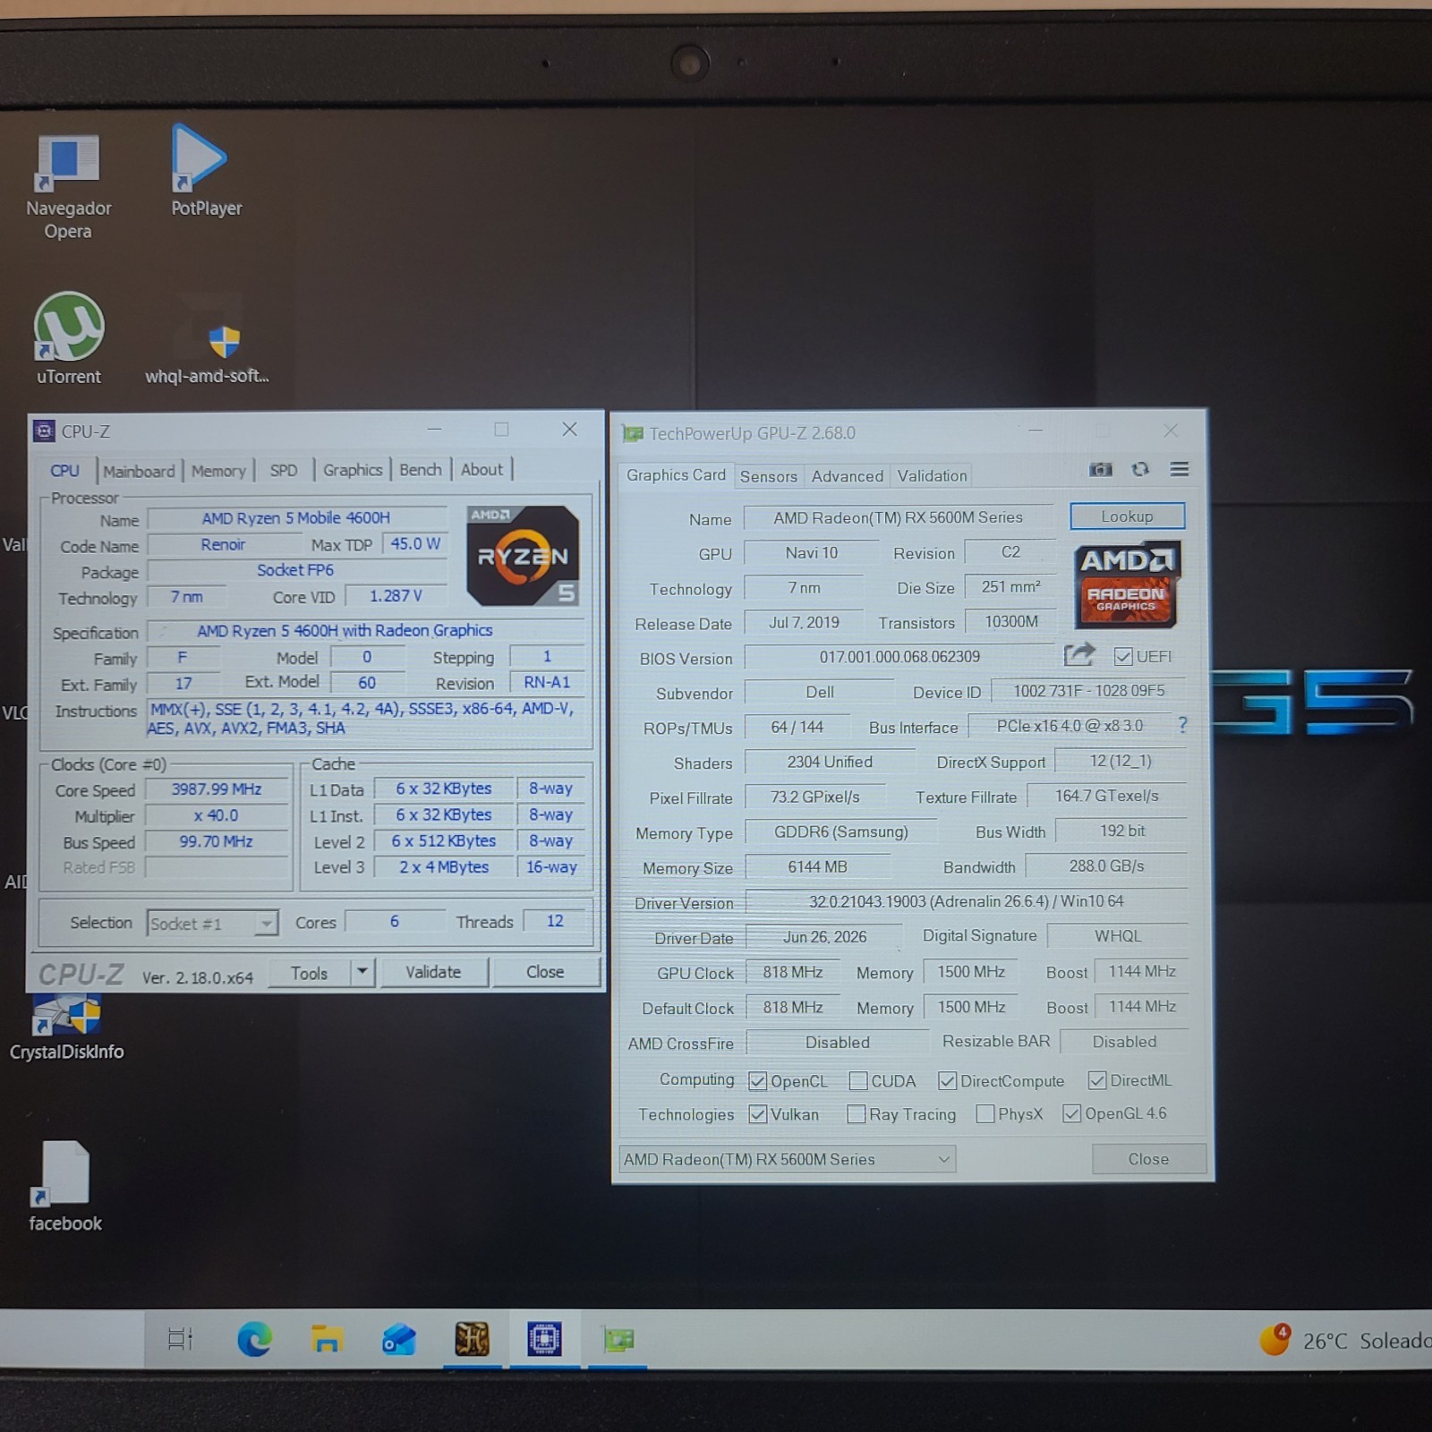
Task: Switch to GPU-Z from the taskbar
Action: (618, 1340)
